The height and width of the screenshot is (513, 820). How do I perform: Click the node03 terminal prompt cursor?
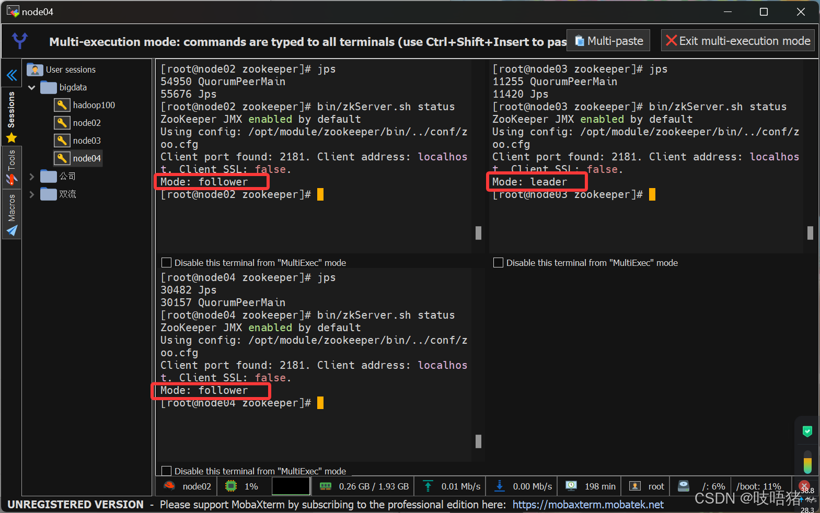coord(652,194)
